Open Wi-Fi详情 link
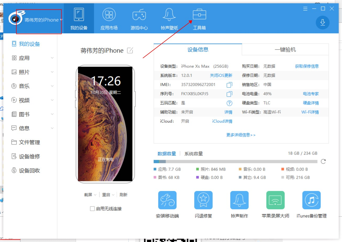 click(x=310, y=112)
